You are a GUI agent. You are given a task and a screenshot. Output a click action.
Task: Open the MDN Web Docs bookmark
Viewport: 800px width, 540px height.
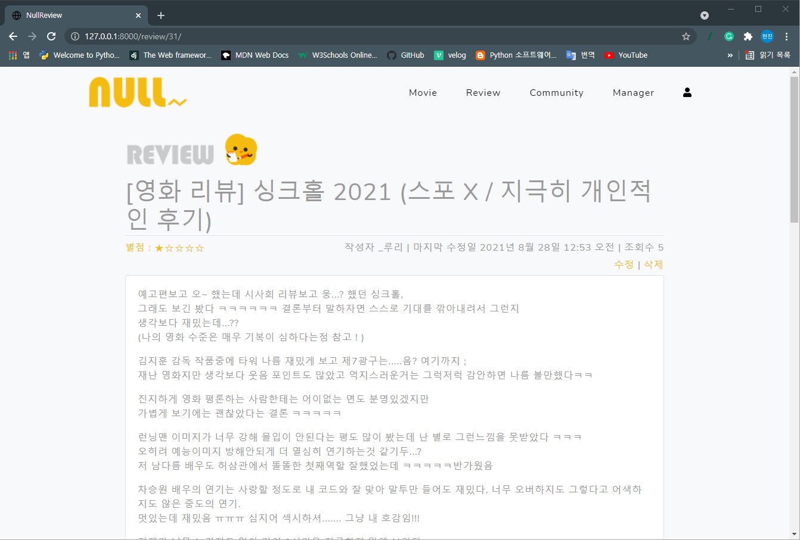[255, 55]
